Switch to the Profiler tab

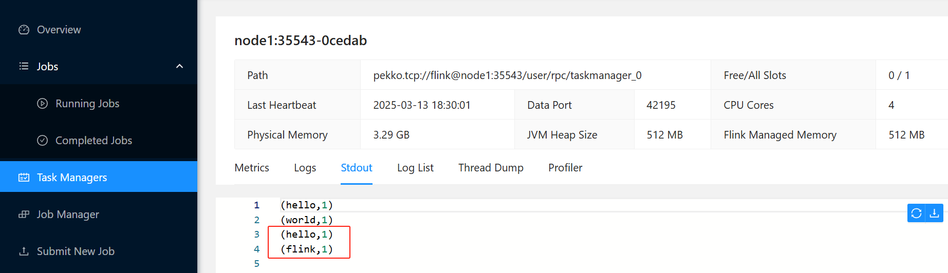pyautogui.click(x=565, y=168)
